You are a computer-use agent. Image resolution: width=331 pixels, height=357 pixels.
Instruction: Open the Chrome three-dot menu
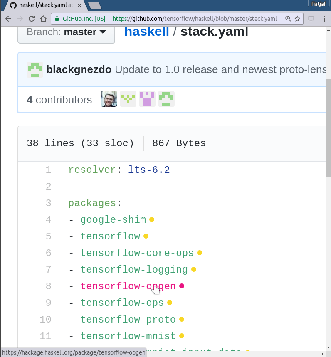[x=324, y=19]
